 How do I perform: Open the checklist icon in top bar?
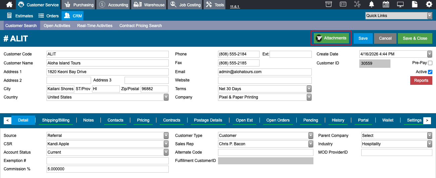coord(343,4)
